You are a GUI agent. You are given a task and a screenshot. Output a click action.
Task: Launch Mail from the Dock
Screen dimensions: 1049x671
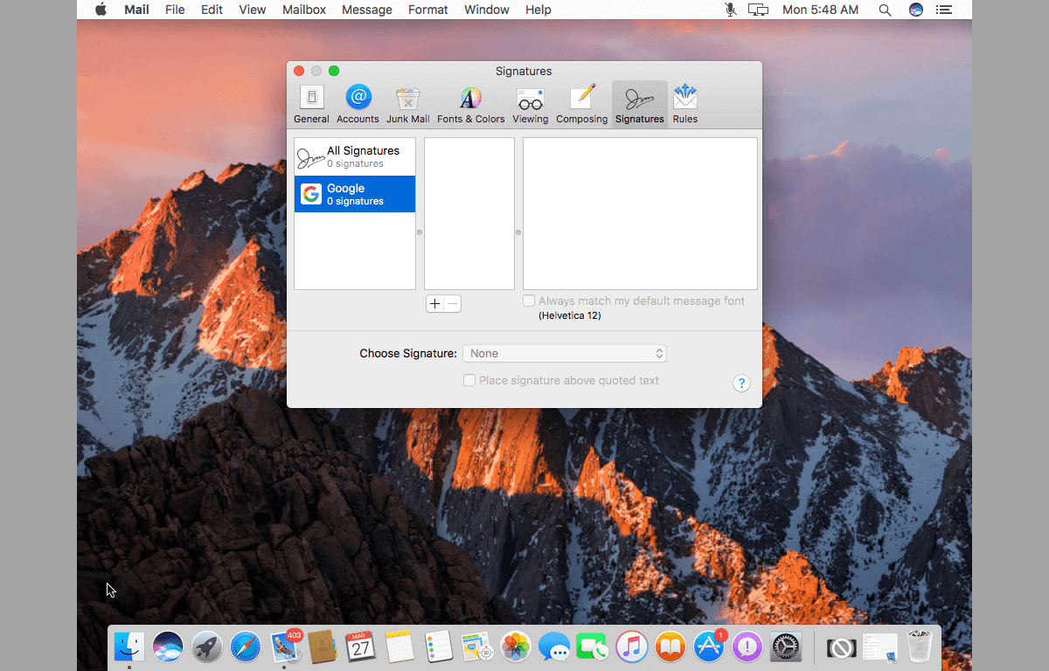tap(285, 647)
